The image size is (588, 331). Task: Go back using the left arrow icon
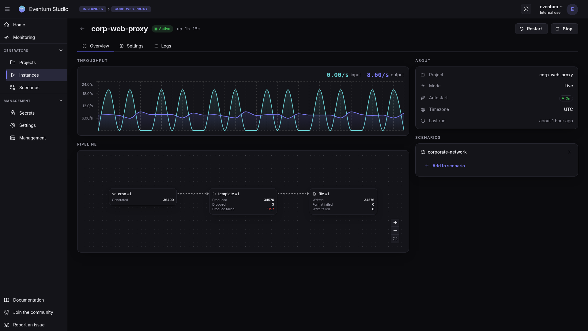82,29
